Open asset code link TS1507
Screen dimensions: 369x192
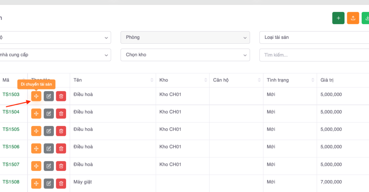(x=11, y=164)
